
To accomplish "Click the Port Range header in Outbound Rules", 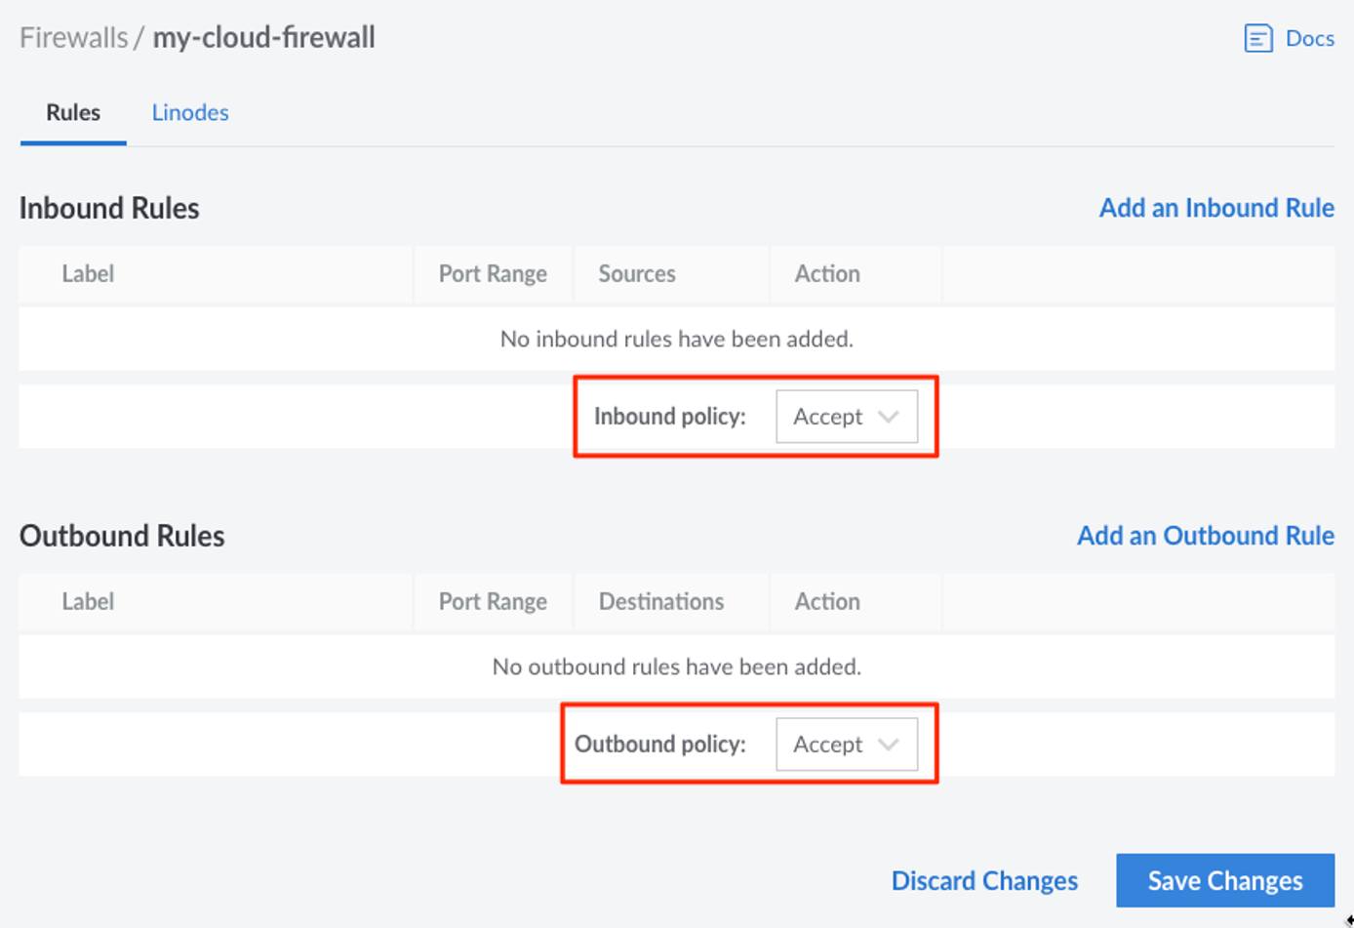I will (493, 601).
